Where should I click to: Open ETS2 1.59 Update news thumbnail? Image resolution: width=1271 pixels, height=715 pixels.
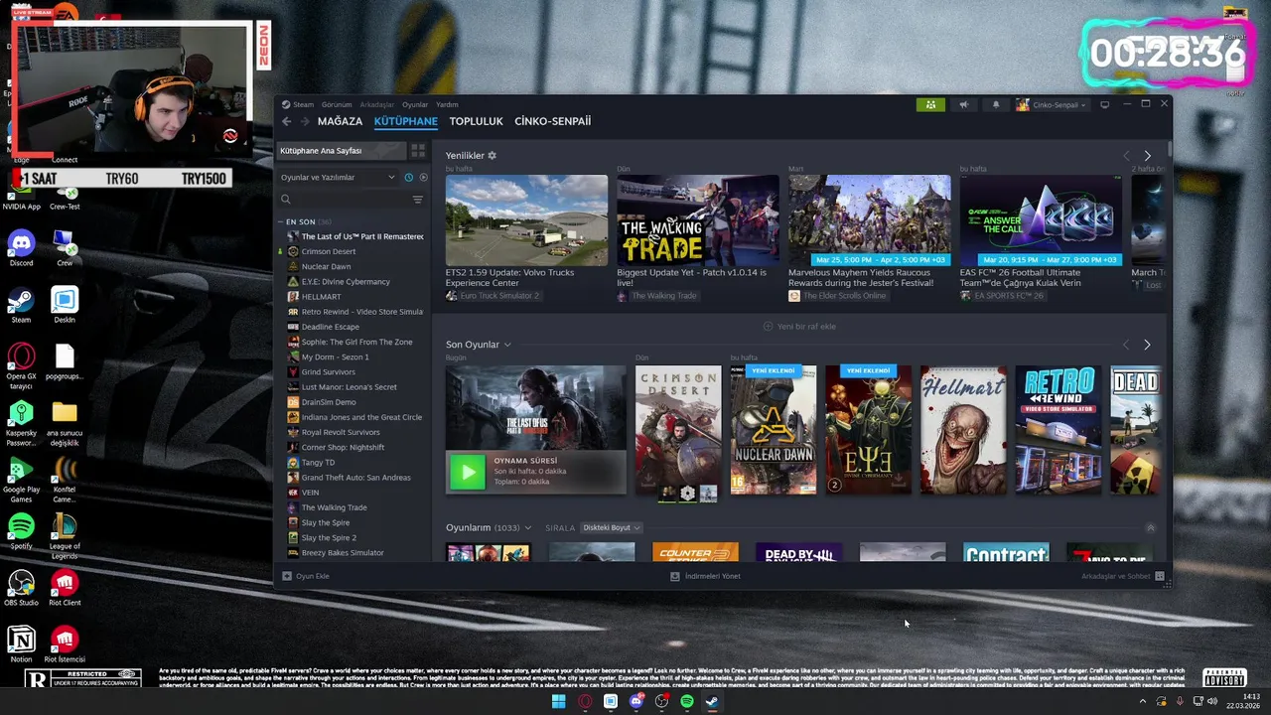526,220
